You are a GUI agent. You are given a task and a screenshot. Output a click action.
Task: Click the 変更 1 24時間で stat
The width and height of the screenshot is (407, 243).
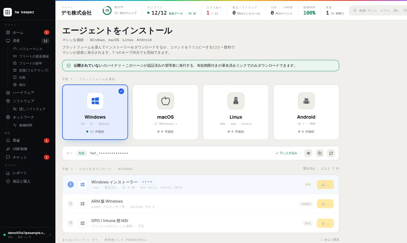point(335,10)
